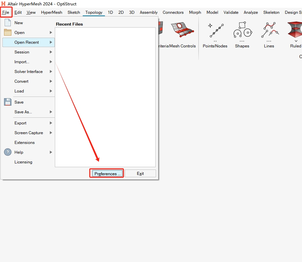Click the Preferences button
The width and height of the screenshot is (302, 262).
click(106, 174)
